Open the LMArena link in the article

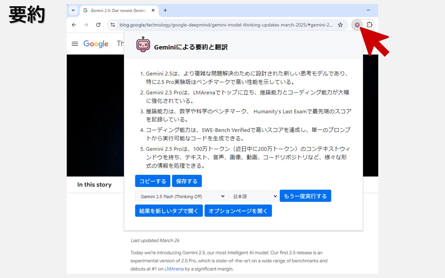[x=174, y=269]
